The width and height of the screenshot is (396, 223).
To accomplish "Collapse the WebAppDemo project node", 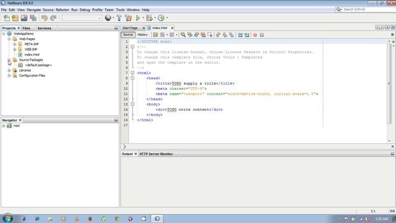I will point(4,33).
